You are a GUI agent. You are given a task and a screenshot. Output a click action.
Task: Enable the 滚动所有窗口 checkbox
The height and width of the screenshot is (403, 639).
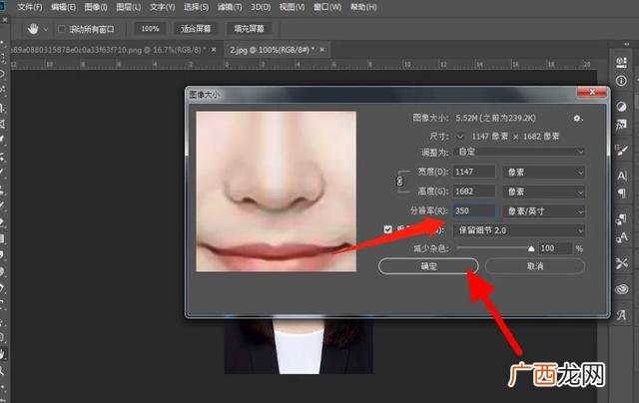pos(62,29)
